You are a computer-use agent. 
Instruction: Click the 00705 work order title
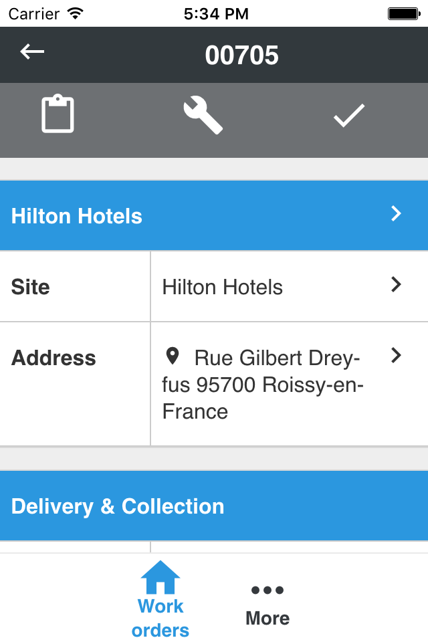click(x=241, y=56)
